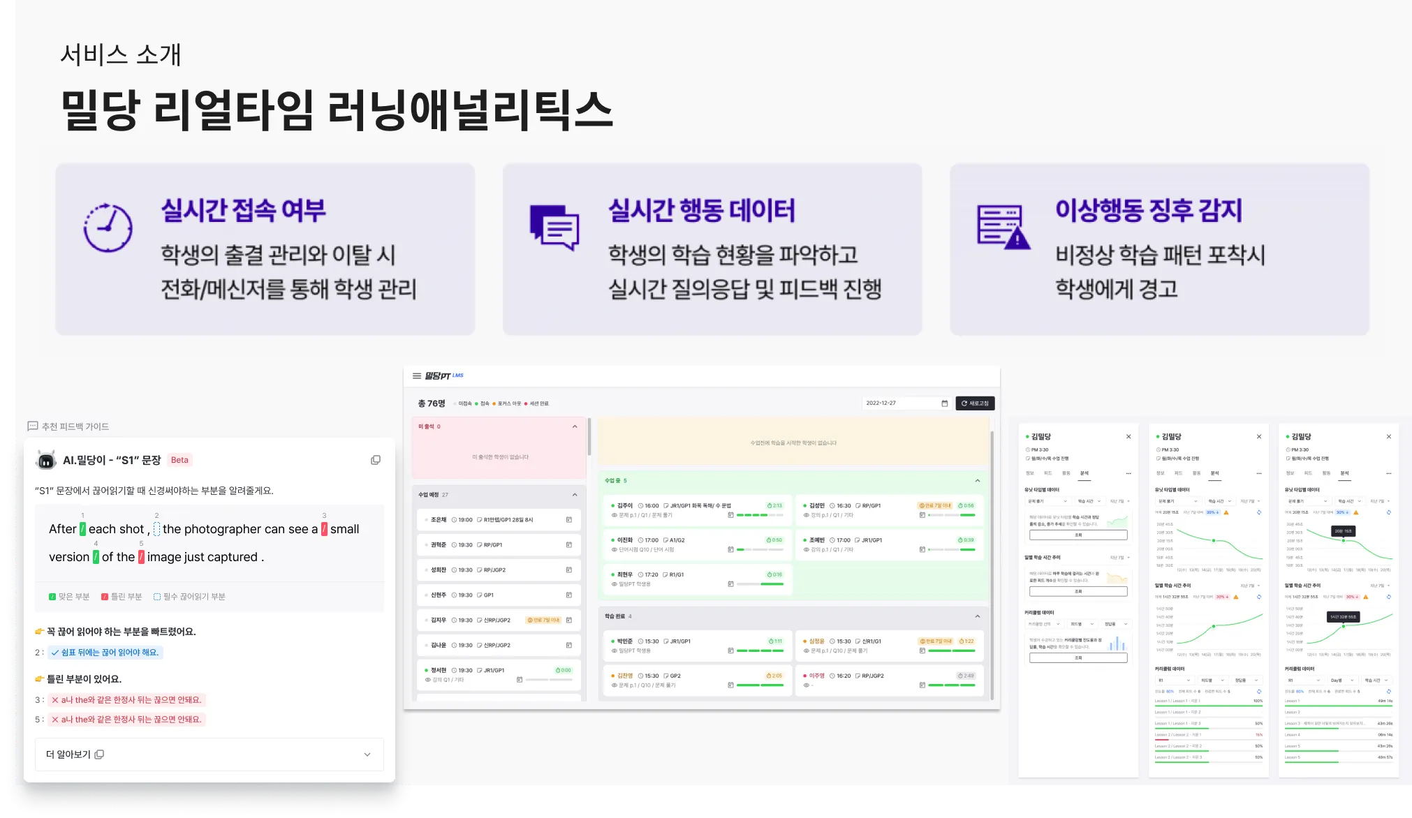Open the hamburger menu beside 밀당PT logo
Image resolution: width=1412 pixels, height=818 pixels.
click(x=417, y=376)
